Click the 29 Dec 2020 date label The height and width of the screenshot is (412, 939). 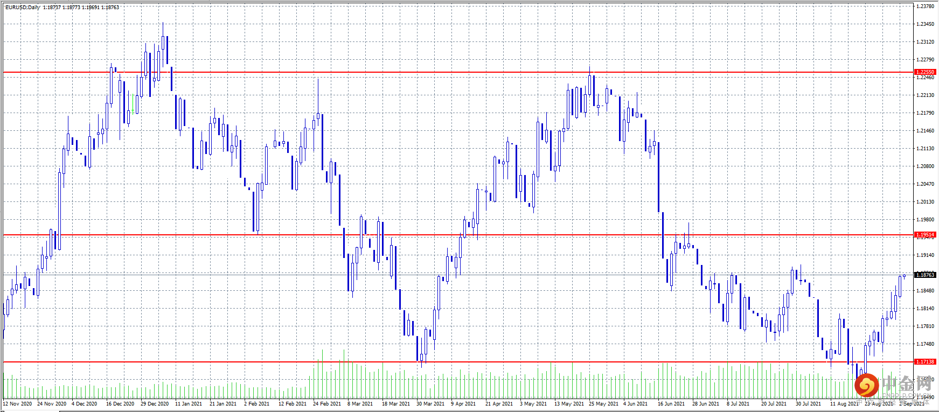tap(155, 404)
